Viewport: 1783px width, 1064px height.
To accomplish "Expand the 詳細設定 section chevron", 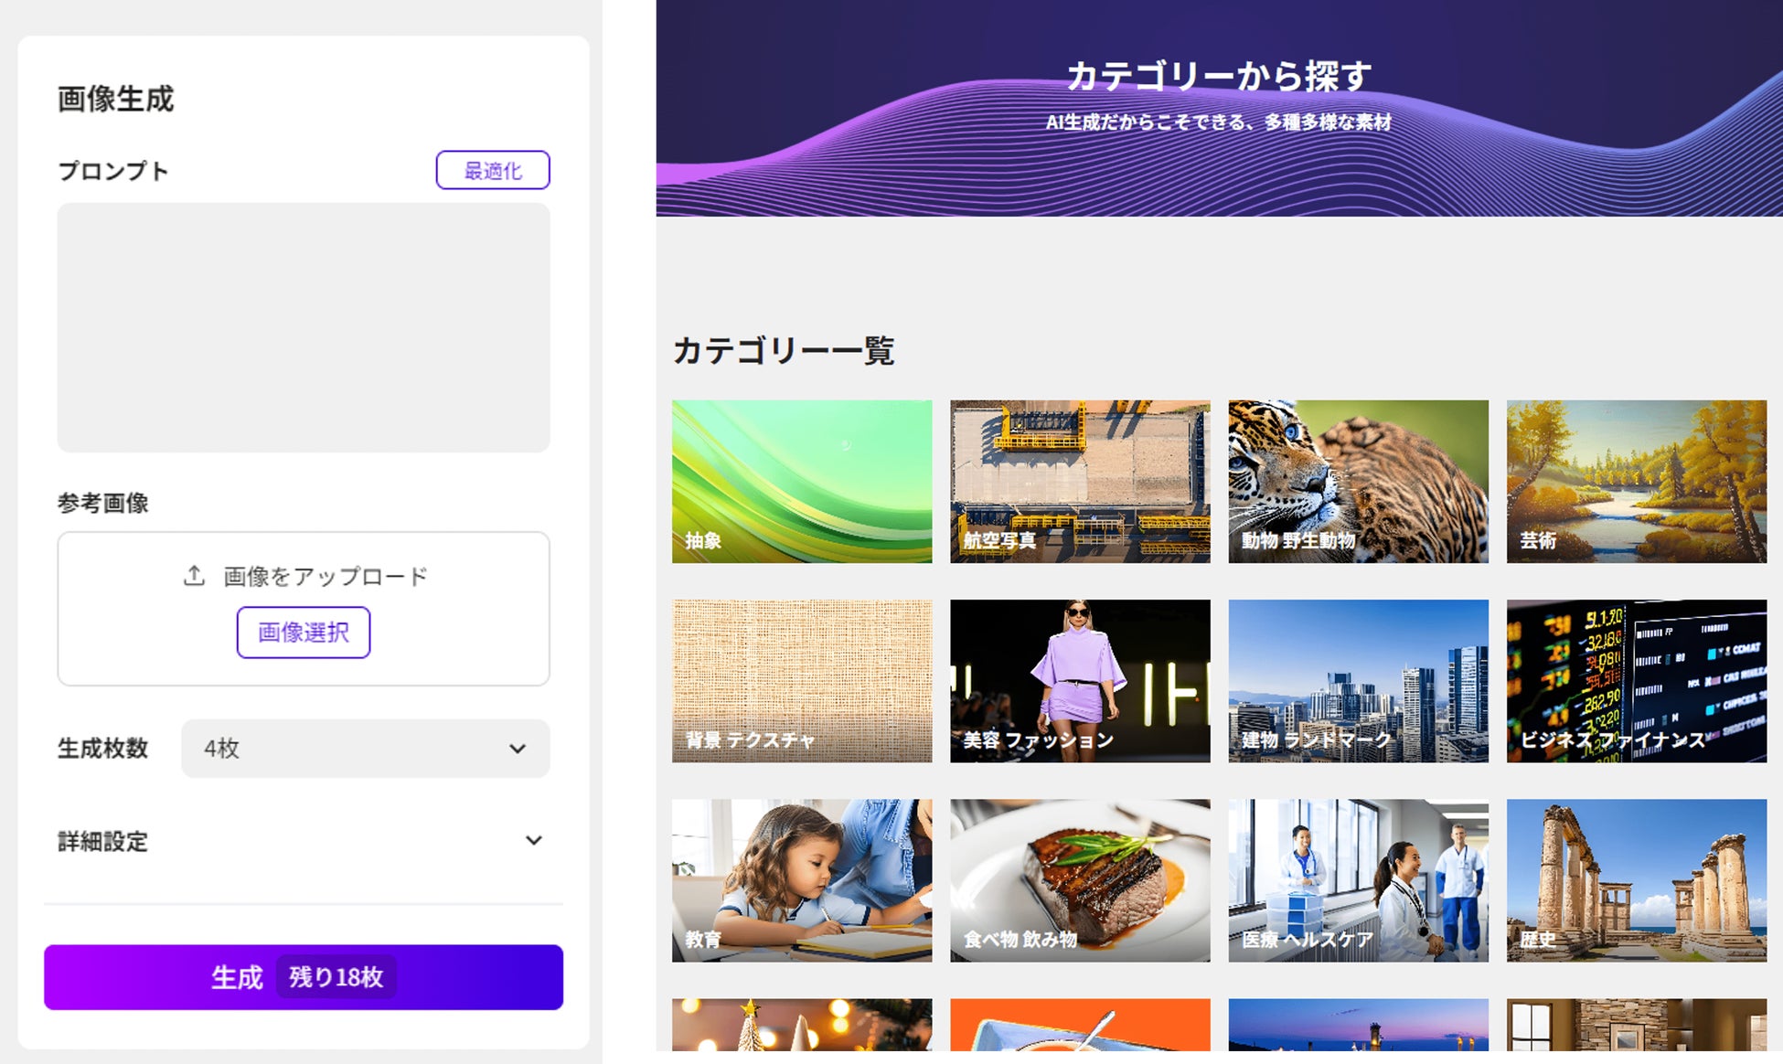I will point(534,841).
